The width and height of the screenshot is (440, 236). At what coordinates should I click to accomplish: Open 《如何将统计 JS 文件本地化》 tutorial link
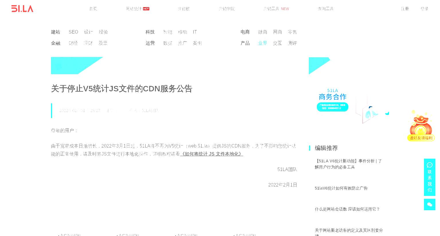pyautogui.click(x=212, y=154)
